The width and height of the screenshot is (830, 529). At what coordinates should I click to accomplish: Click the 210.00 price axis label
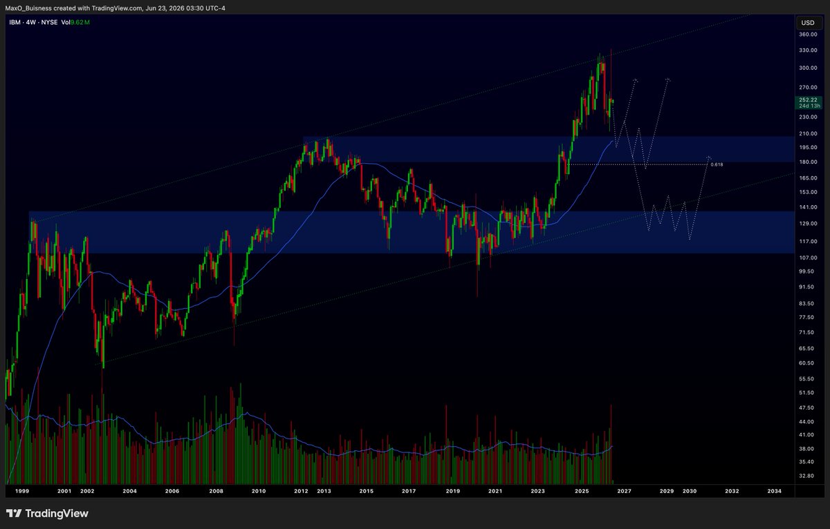(808, 133)
